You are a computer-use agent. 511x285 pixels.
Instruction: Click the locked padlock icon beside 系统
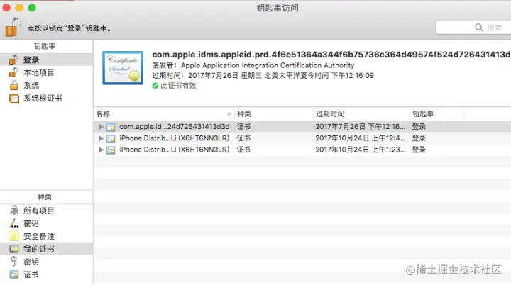(x=13, y=85)
